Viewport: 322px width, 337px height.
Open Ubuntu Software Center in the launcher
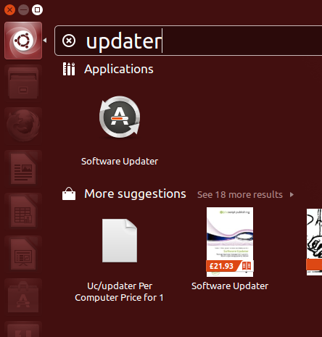click(x=23, y=297)
